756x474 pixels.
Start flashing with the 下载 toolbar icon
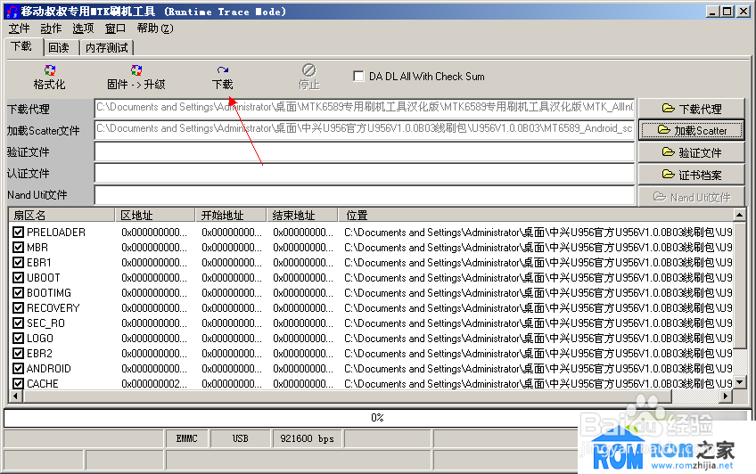point(222,70)
